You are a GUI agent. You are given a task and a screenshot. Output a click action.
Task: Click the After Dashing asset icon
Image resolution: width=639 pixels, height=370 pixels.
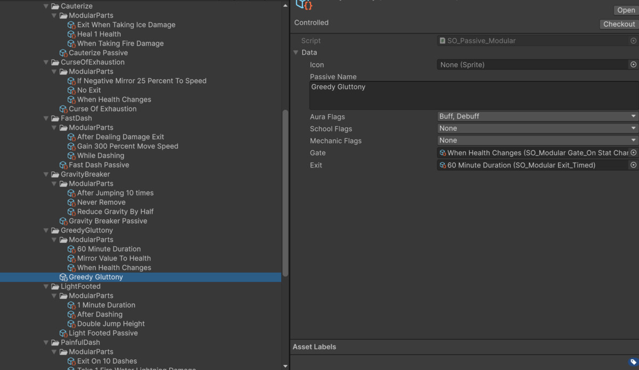(71, 315)
